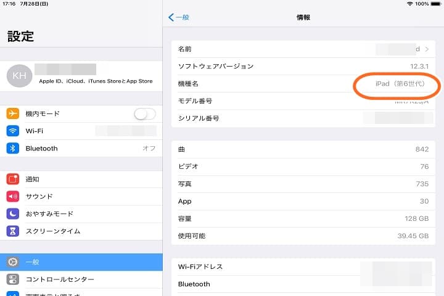
Task: Open Apple ID, iCloud, iTunes Store account
Action: tap(81, 76)
